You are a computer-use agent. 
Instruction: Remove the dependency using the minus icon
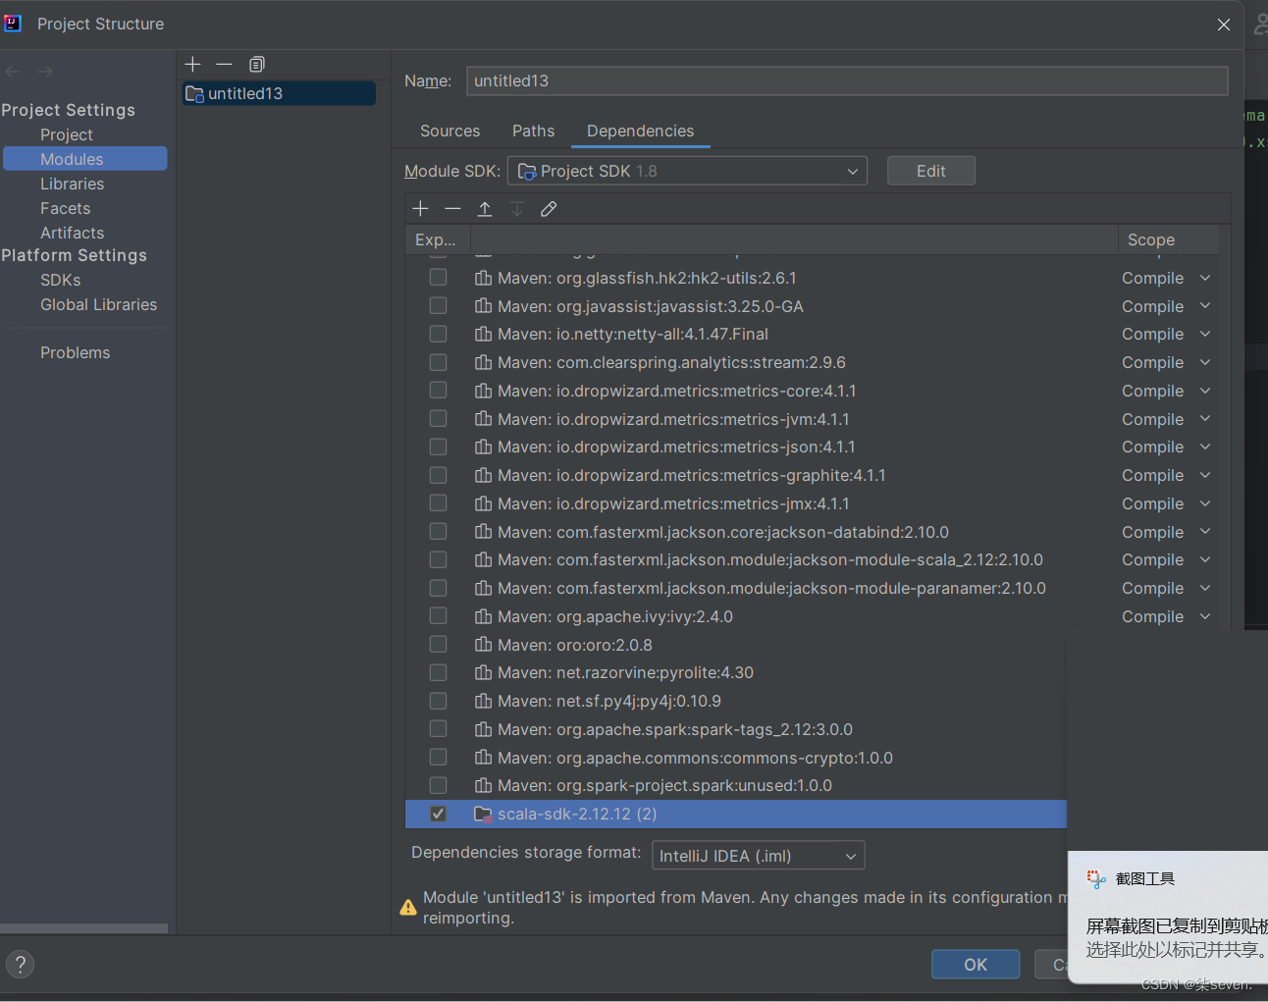pos(452,208)
